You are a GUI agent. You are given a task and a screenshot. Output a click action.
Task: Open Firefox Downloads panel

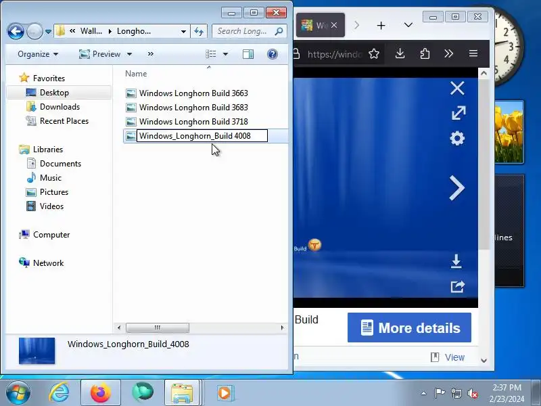[400, 53]
